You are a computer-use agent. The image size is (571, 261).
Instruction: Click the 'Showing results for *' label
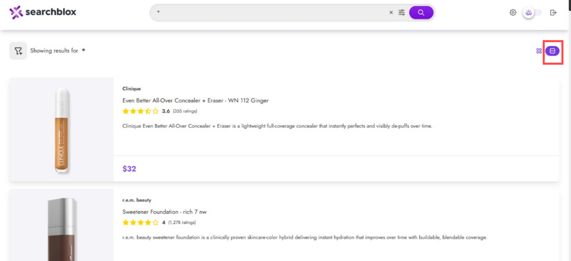(x=57, y=51)
